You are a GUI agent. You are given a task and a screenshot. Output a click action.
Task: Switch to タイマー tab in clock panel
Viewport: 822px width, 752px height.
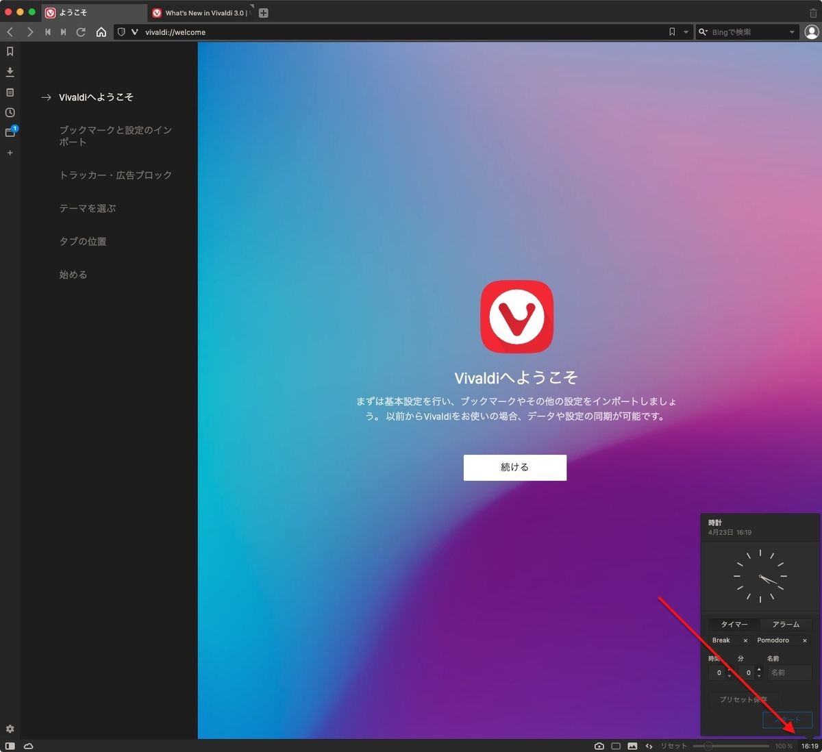click(734, 625)
